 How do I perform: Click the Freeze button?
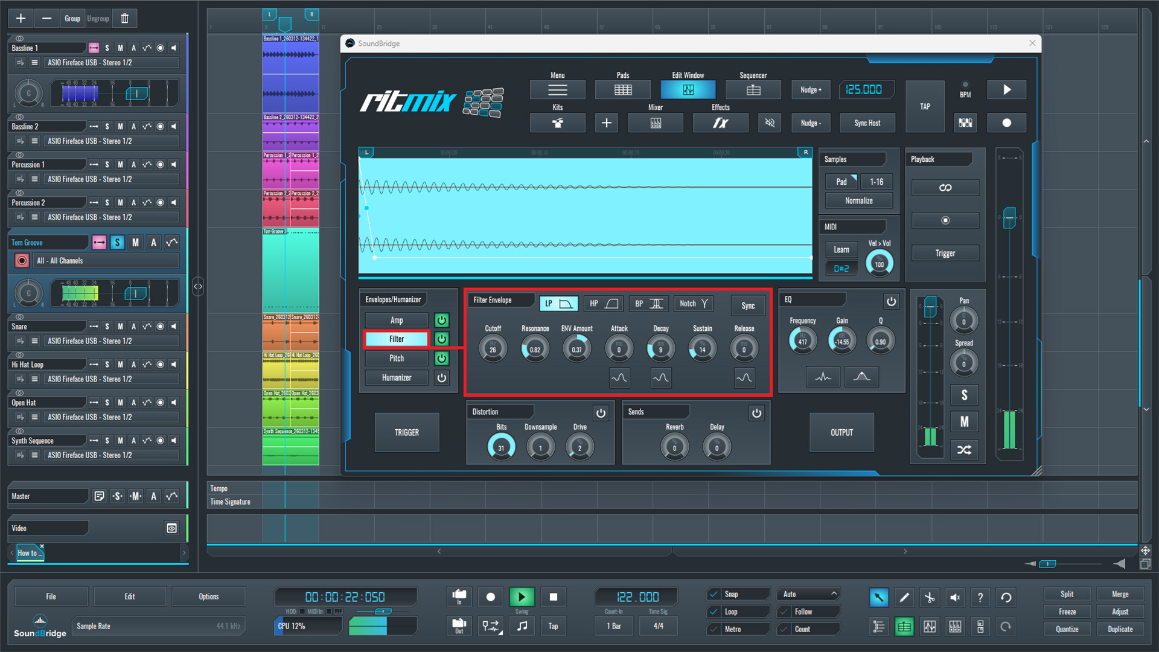coord(1067,612)
